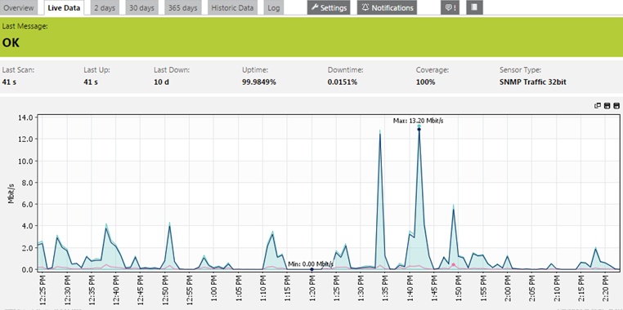Switch to the Overview tab
Viewport: 623px width, 310px height.
point(19,7)
